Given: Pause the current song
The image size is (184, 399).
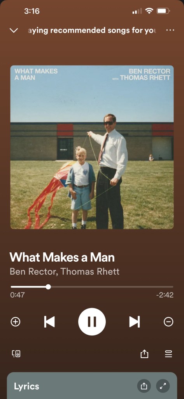Looking at the screenshot, I should (x=92, y=322).
